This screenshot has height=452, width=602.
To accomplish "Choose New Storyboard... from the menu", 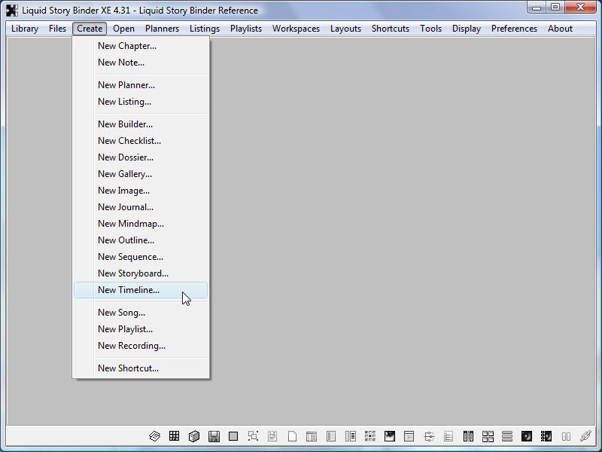I will pyautogui.click(x=133, y=273).
